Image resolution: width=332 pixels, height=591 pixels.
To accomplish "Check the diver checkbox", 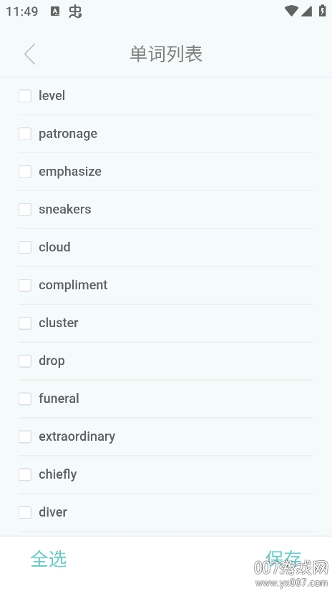I will coord(25,512).
